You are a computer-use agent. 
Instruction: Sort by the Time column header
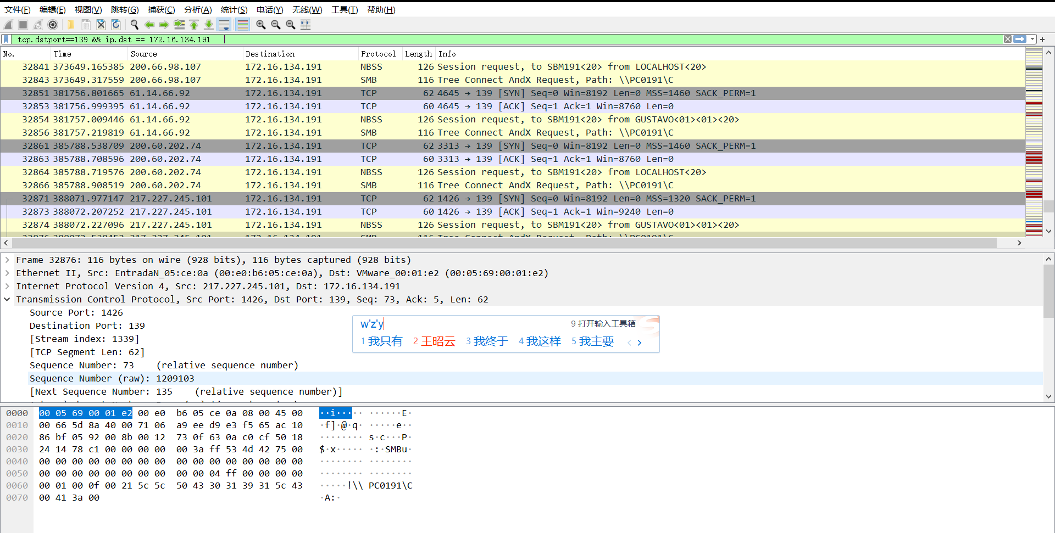click(x=88, y=54)
